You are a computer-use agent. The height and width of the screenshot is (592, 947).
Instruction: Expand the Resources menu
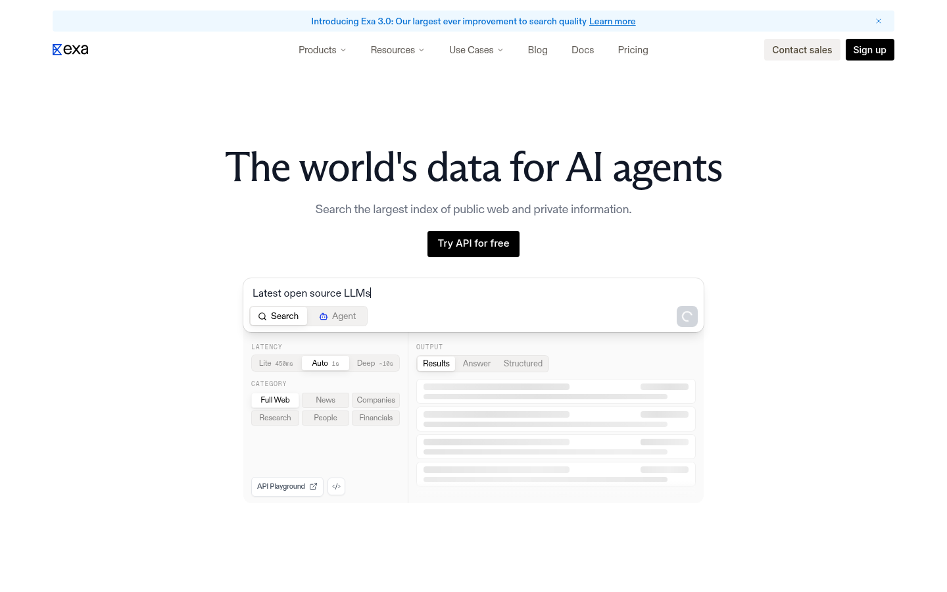click(x=397, y=50)
